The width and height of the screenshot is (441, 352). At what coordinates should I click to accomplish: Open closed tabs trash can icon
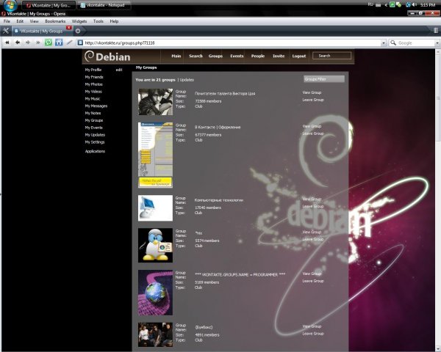pos(436,30)
